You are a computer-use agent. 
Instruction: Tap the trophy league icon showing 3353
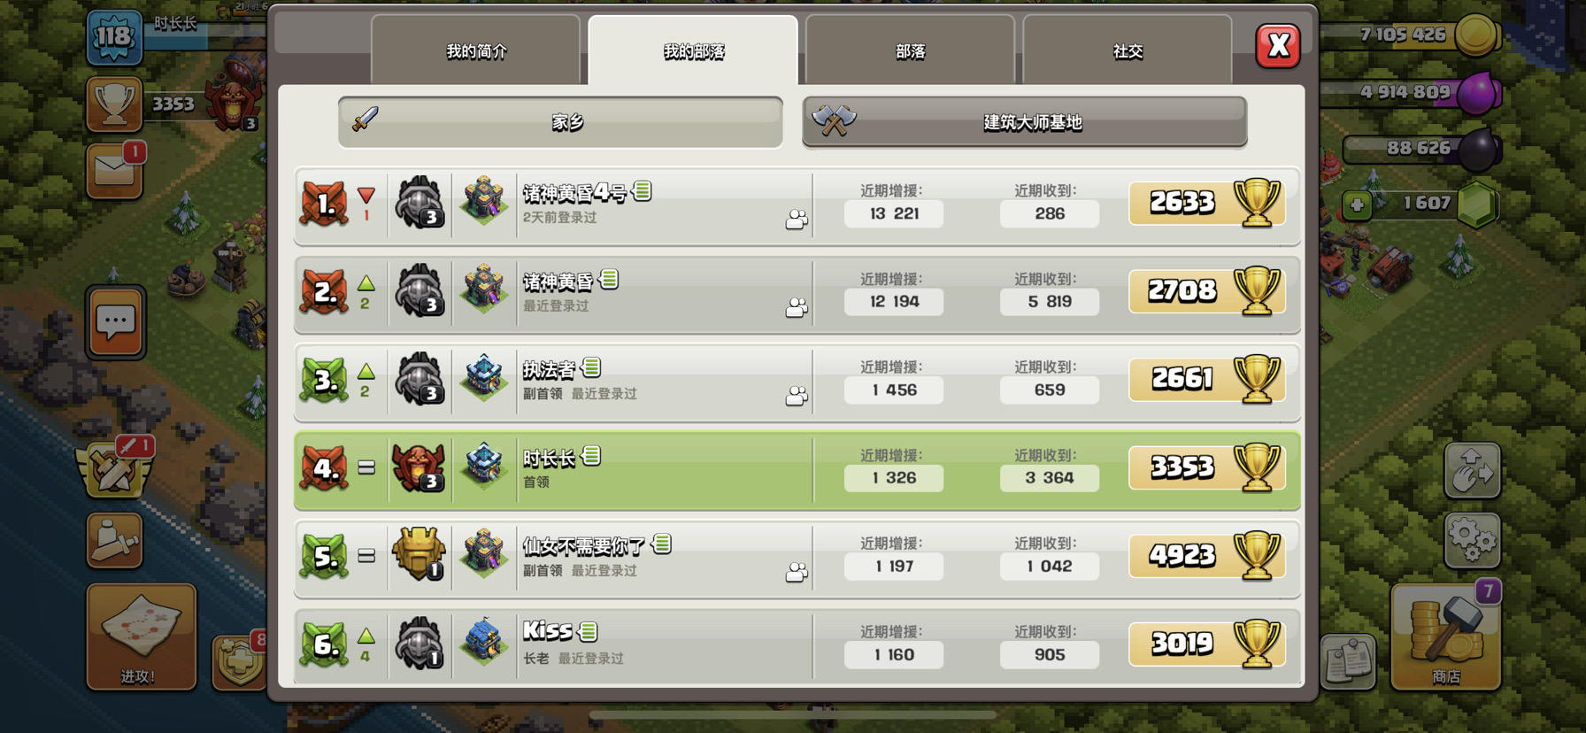[x=114, y=104]
